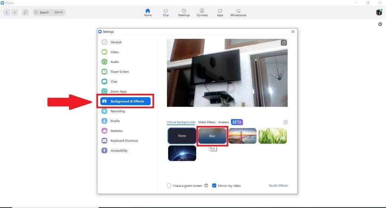This screenshot has width=386, height=208.
Task: Switch to the Video Filters tab
Action: pyautogui.click(x=207, y=122)
